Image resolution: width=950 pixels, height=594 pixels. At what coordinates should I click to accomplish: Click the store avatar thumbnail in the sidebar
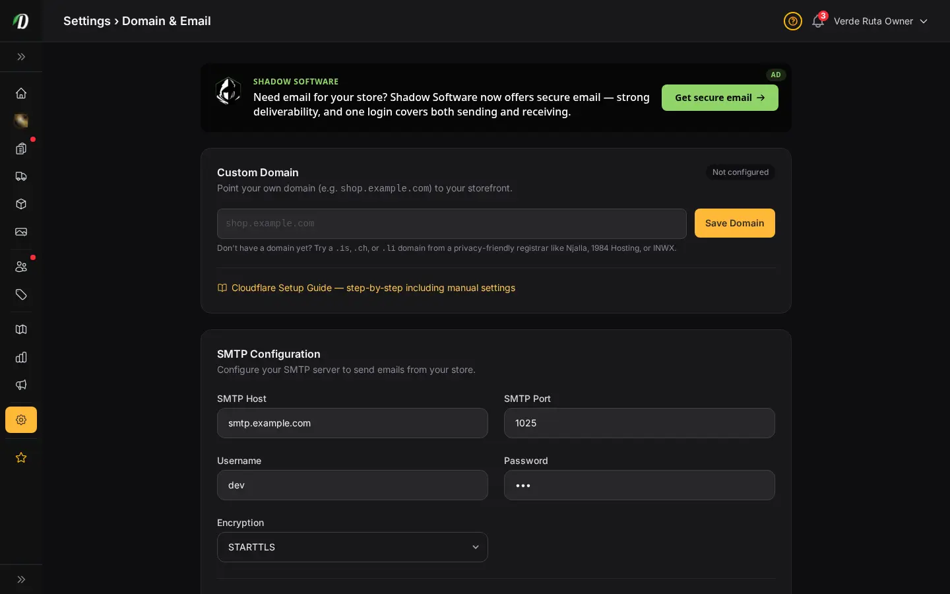pos(21,121)
